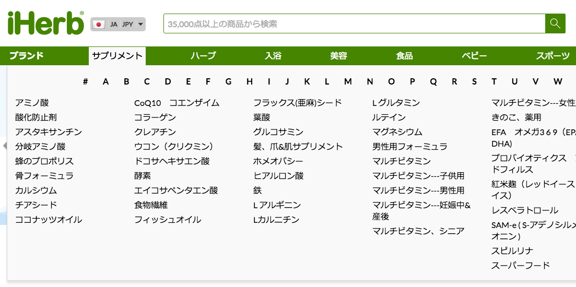
Task: Open the マルチビタミン---男性用 category
Action: pos(418,190)
